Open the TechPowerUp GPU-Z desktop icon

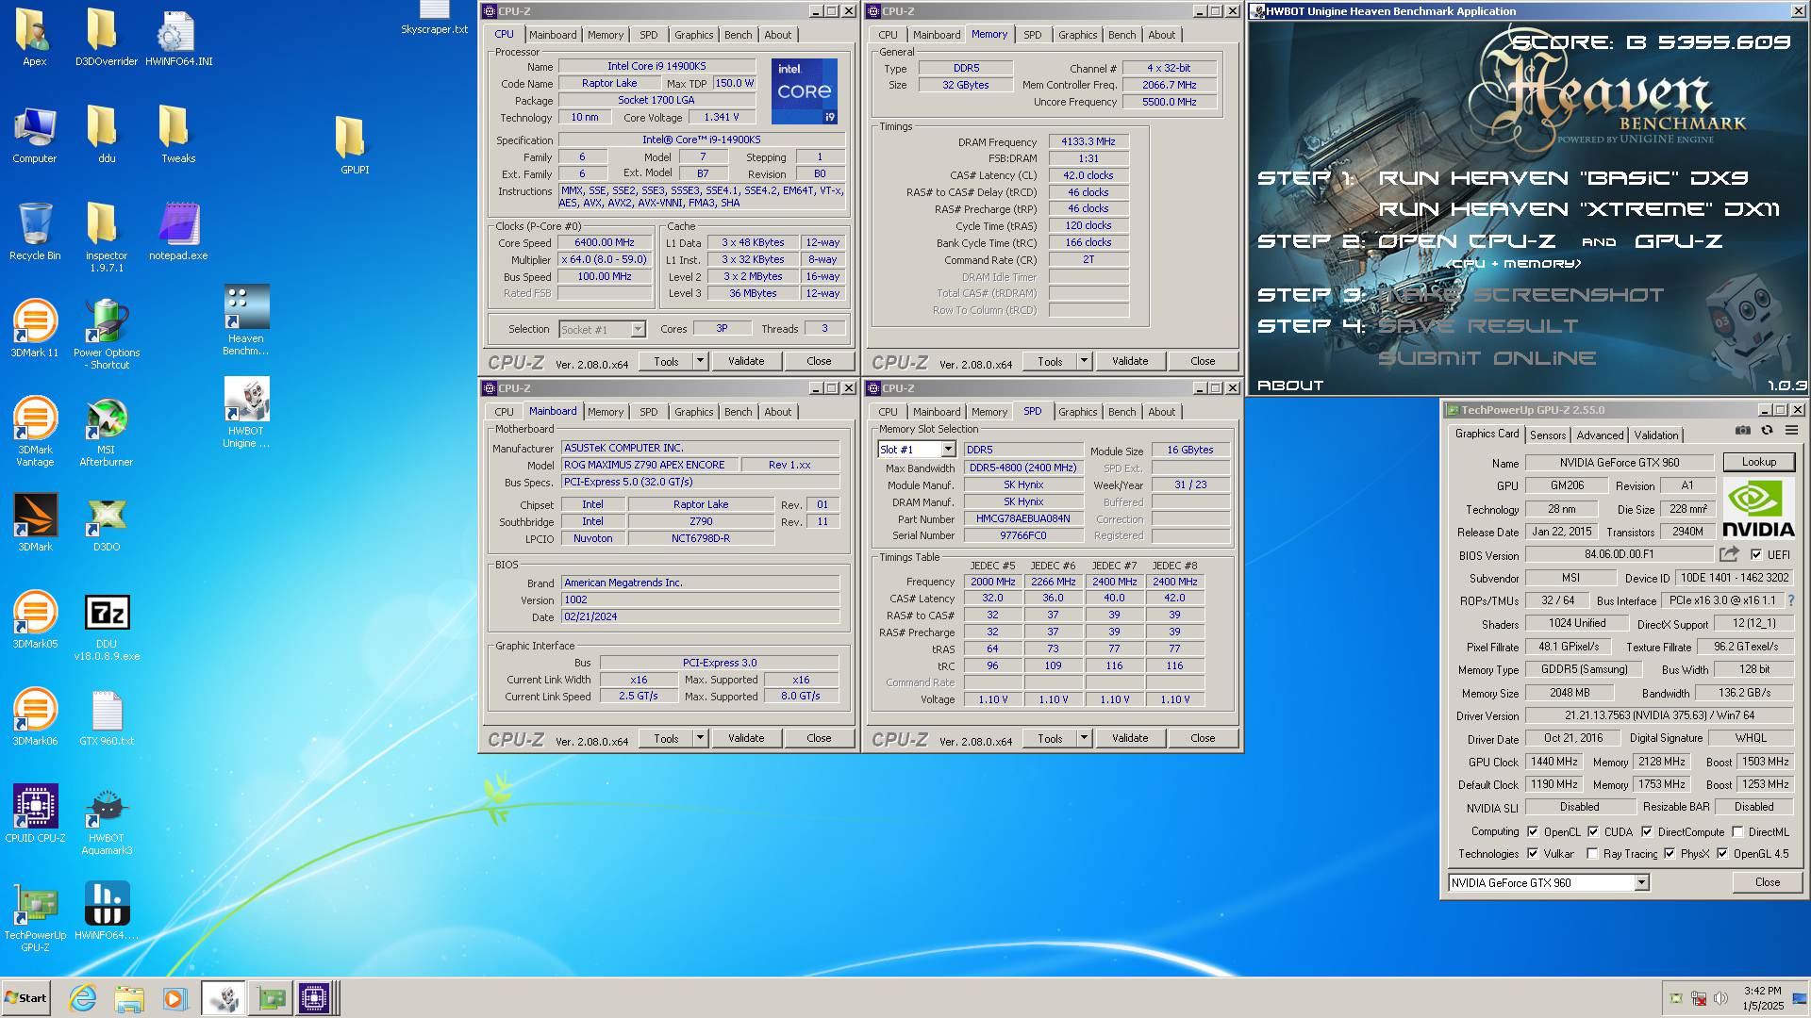coord(35,917)
